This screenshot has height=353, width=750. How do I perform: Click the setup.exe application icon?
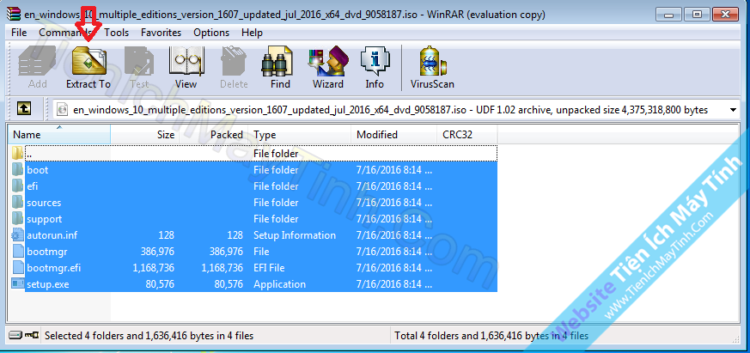pos(18,283)
